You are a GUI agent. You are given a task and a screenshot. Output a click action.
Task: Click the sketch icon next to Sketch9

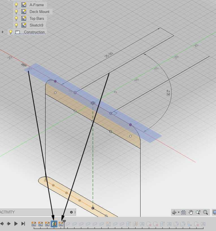24,25
